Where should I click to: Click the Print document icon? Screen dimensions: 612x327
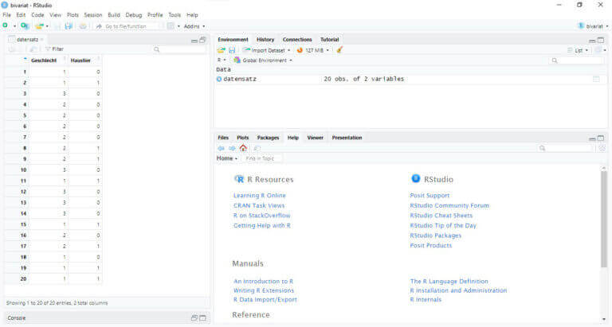coord(83,26)
